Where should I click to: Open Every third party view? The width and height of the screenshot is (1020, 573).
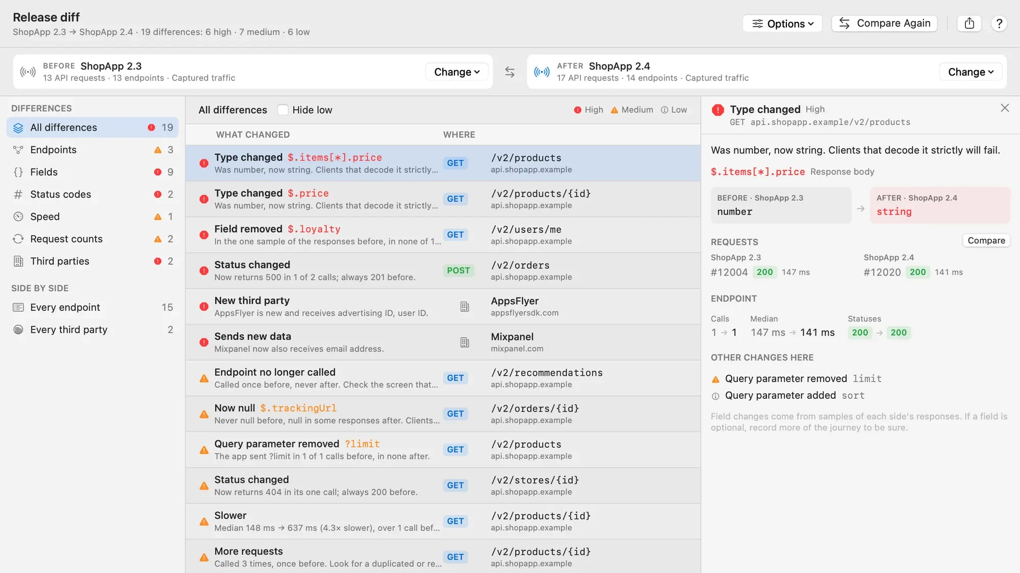[x=92, y=330]
